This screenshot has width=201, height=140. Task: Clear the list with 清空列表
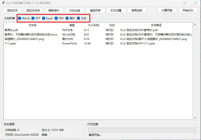pyautogui.click(x=95, y=10)
